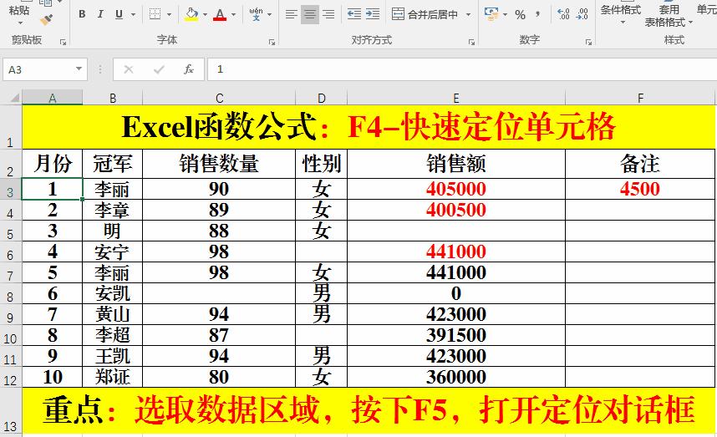Image resolution: width=717 pixels, height=437 pixels.
Task: Click the 王凯 name cell
Action: [113, 356]
